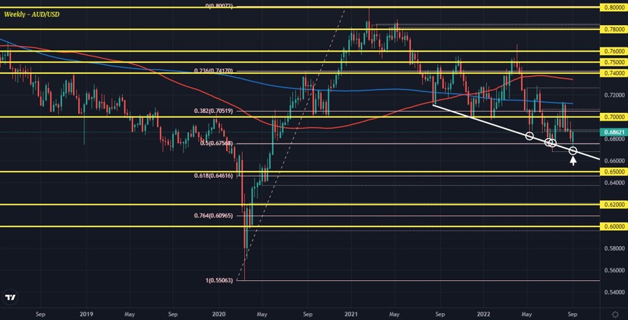Click the 2019 label on time axis
This screenshot has height=320, width=628.
click(86, 314)
